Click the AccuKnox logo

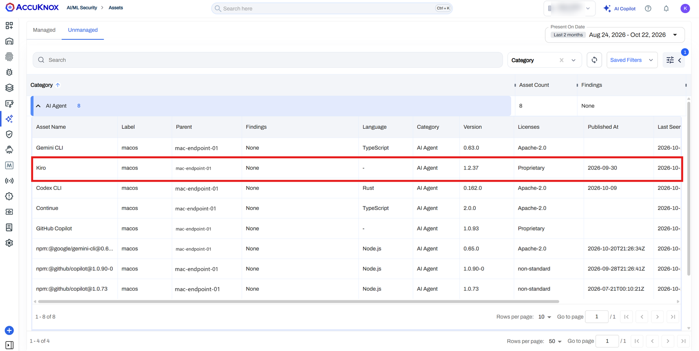pos(32,8)
